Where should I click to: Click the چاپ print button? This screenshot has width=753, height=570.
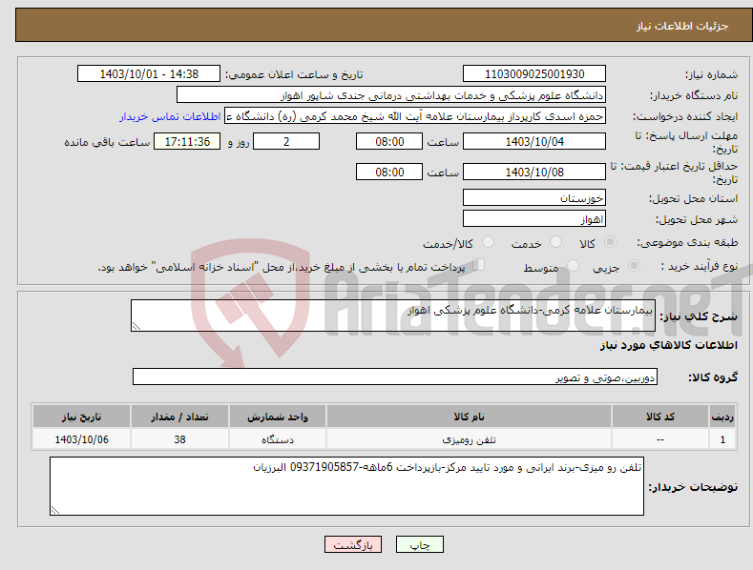(x=419, y=544)
